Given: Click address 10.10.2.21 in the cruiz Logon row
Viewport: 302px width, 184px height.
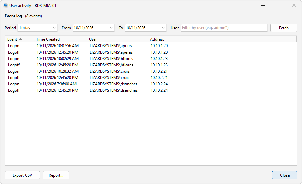Looking at the screenshot, I should coord(159,71).
